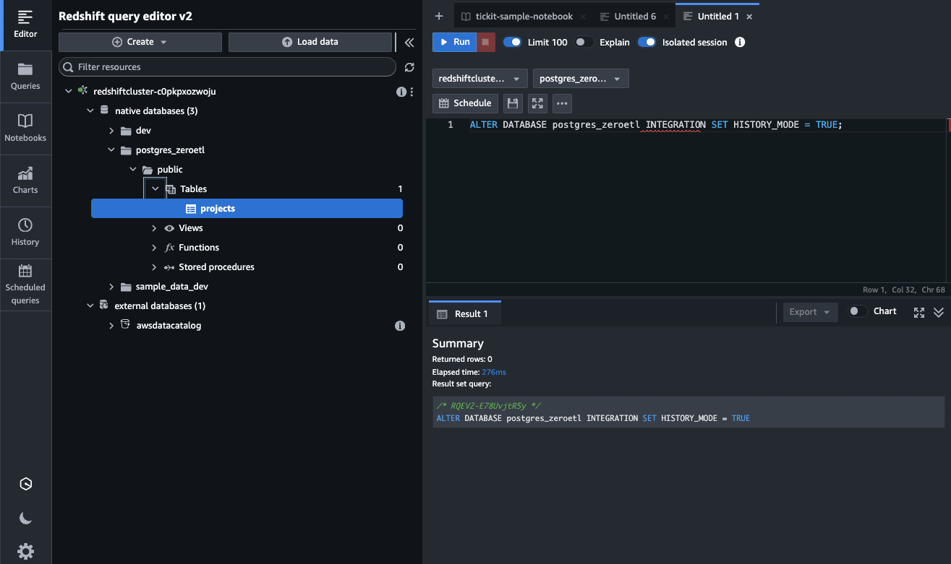Click in the Filter resources field
The image size is (951, 564).
227,67
